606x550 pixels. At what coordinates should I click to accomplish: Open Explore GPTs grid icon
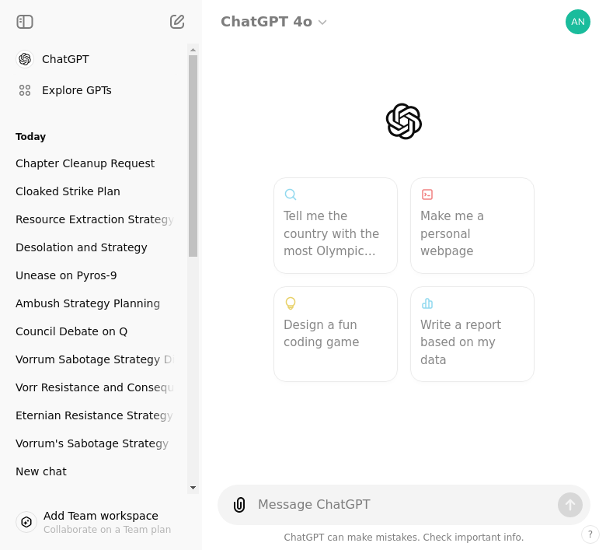click(x=25, y=90)
